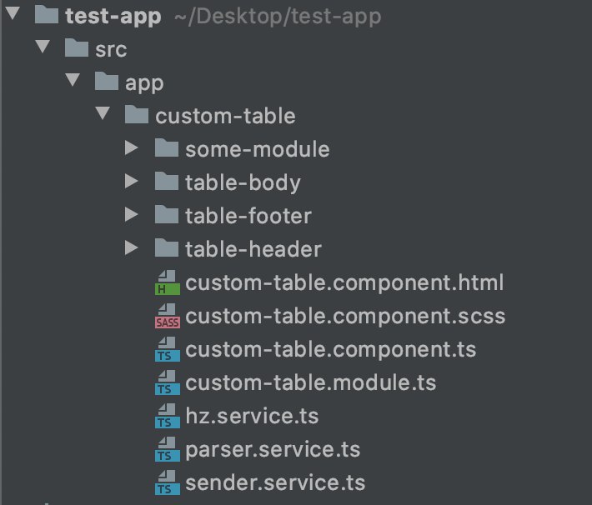Expand the table-footer folder arrow
Image resolution: width=592 pixels, height=505 pixels.
pyautogui.click(x=131, y=214)
